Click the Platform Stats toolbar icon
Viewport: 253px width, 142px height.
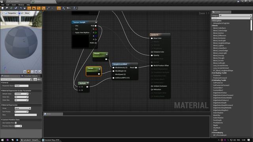point(64,8)
